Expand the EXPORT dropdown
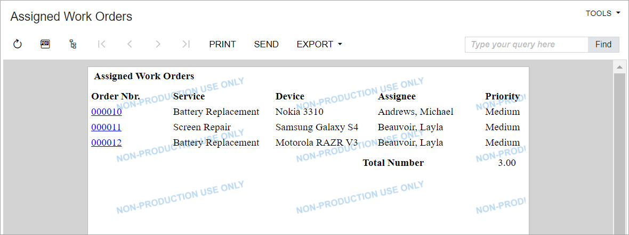 (x=319, y=44)
